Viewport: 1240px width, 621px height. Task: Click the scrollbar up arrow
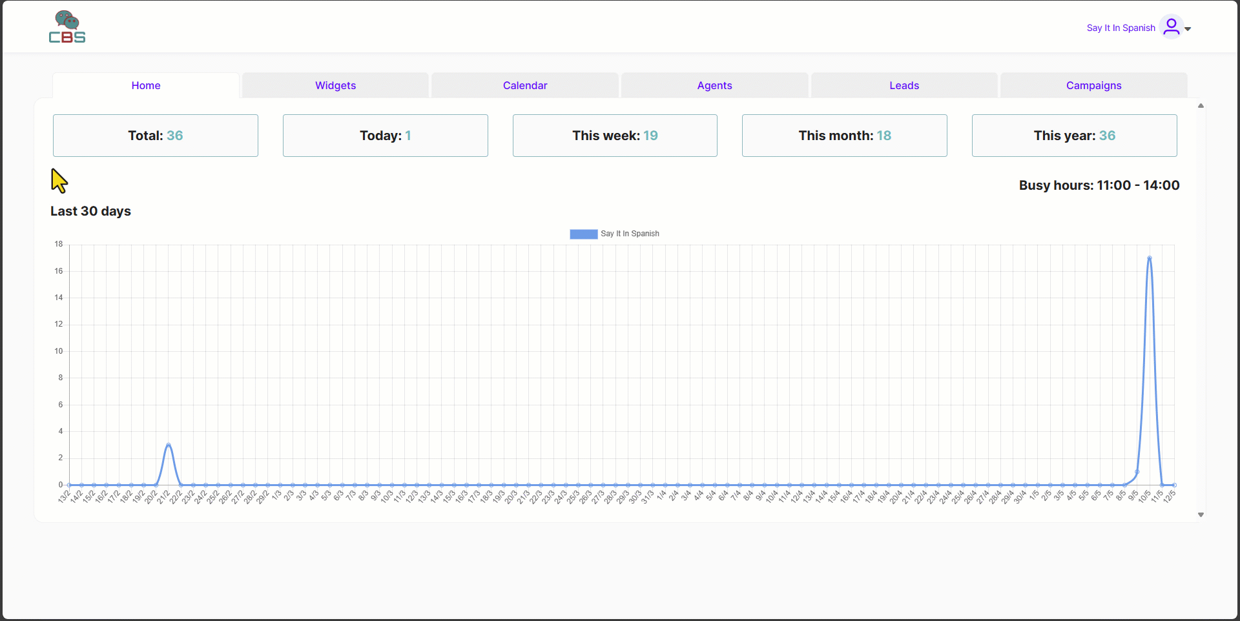1201,105
